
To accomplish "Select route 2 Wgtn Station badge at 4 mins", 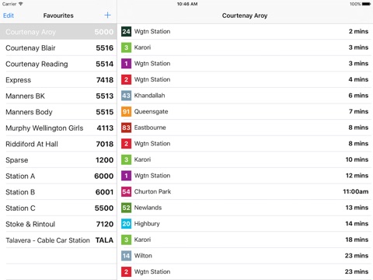I will (126, 79).
